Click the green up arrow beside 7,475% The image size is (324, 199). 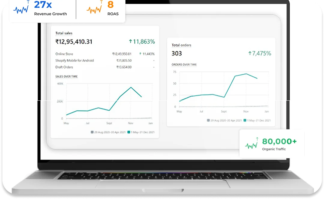click(x=250, y=53)
